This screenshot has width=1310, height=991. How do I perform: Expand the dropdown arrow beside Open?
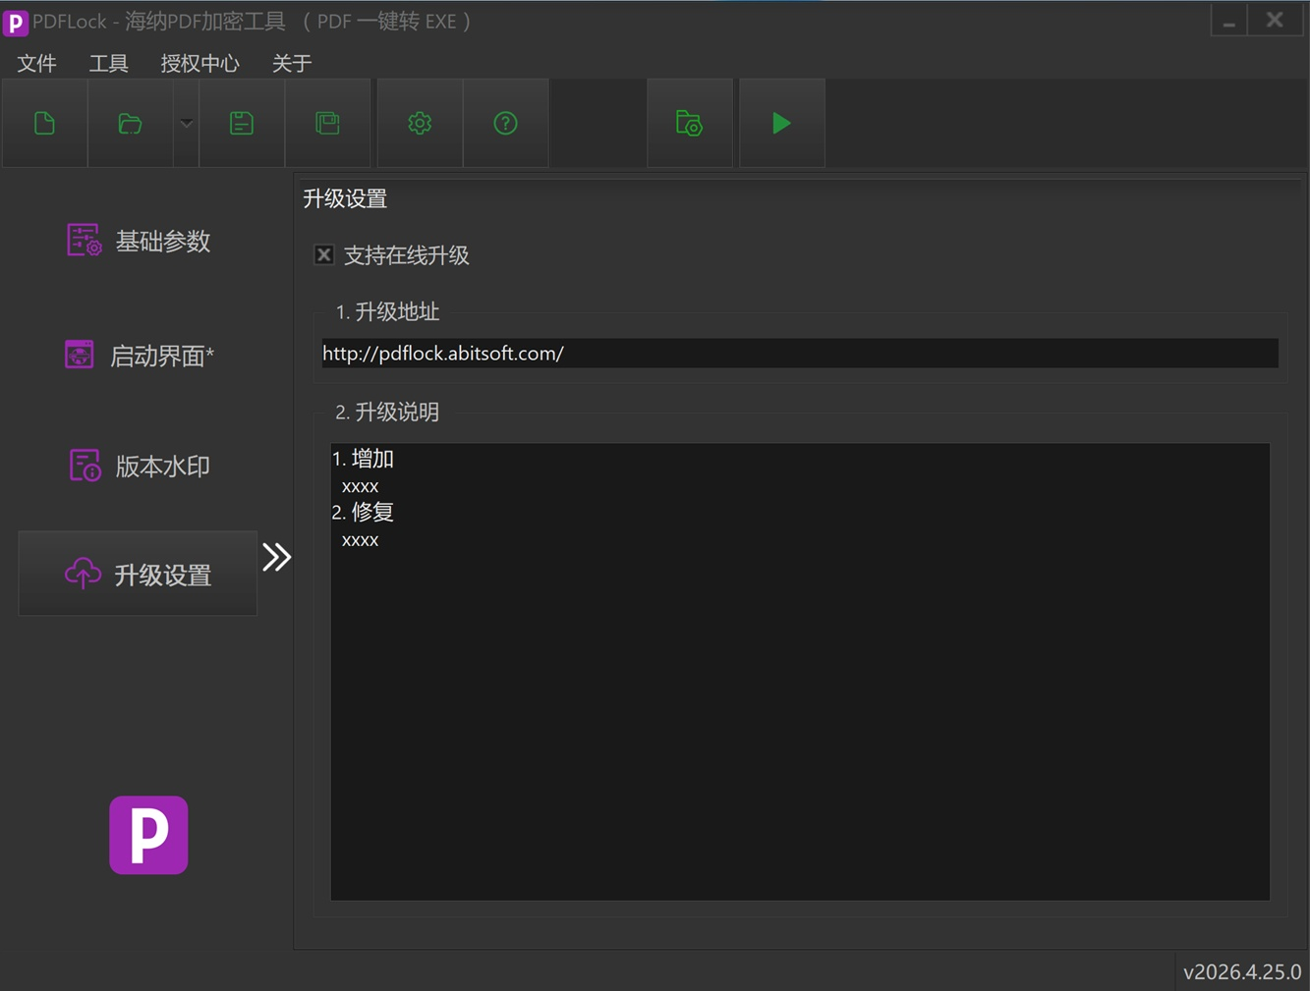click(186, 123)
